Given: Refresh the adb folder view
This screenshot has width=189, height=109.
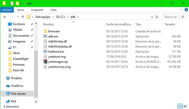Looking at the screenshot, I should (x=157, y=17).
